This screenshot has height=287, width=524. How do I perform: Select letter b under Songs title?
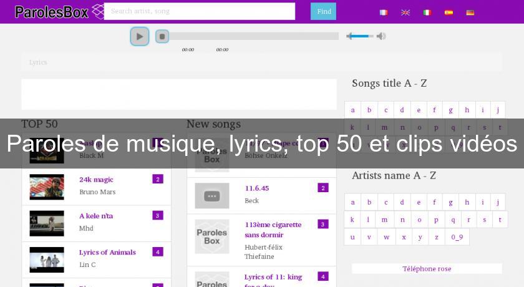pos(369,110)
